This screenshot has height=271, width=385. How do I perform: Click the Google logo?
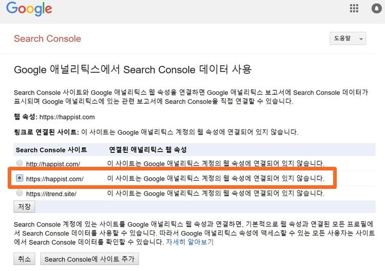(29, 9)
